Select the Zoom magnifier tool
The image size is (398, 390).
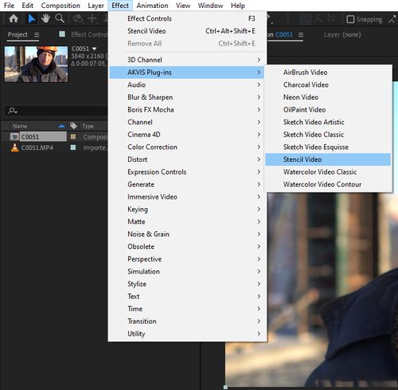tap(60, 19)
